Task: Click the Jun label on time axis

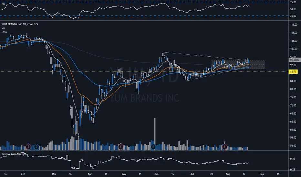Action: pos(156,174)
